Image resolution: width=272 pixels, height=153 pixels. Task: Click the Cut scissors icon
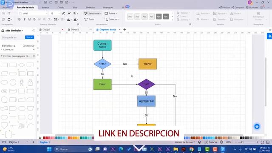(x=3, y=13)
